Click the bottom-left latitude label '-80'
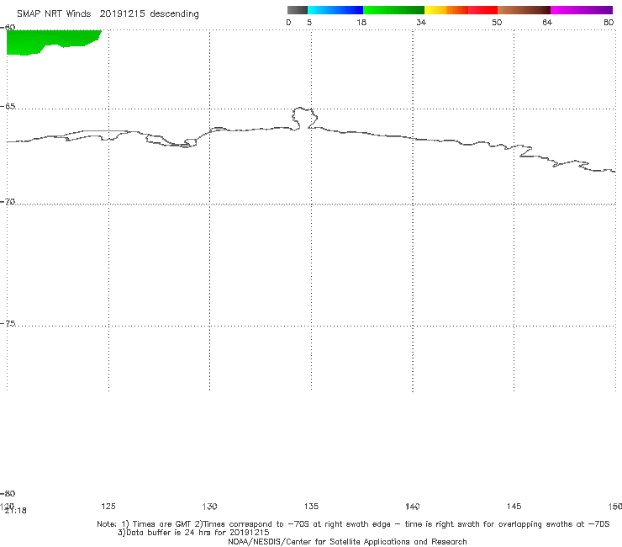This screenshot has width=622, height=547. coord(8,493)
